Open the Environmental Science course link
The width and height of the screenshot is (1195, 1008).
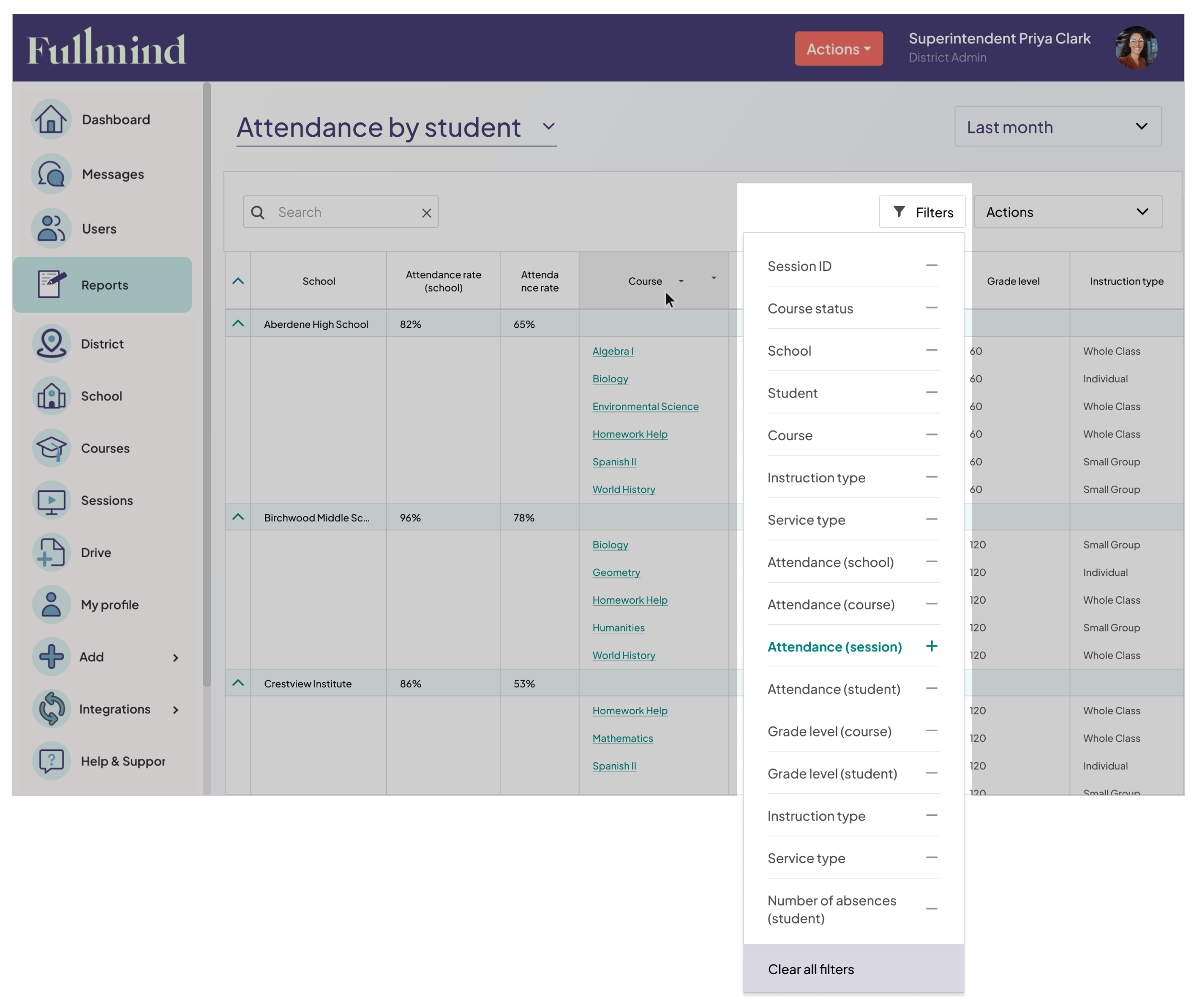(645, 406)
